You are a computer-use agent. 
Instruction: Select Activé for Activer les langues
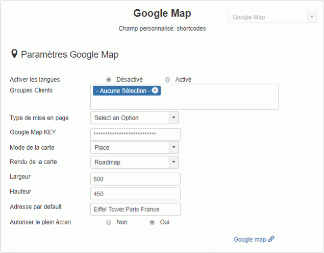tap(167, 80)
